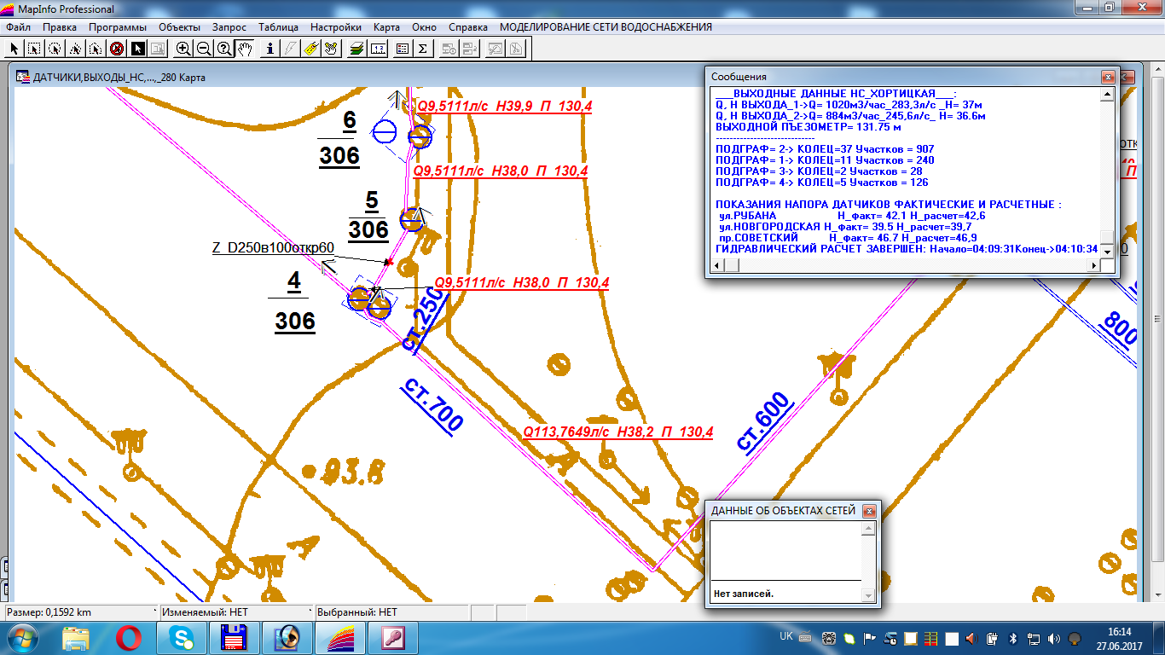This screenshot has width=1165, height=655.
Task: Click Сообщения vertical scrollbar up arrow
Action: (x=1106, y=94)
